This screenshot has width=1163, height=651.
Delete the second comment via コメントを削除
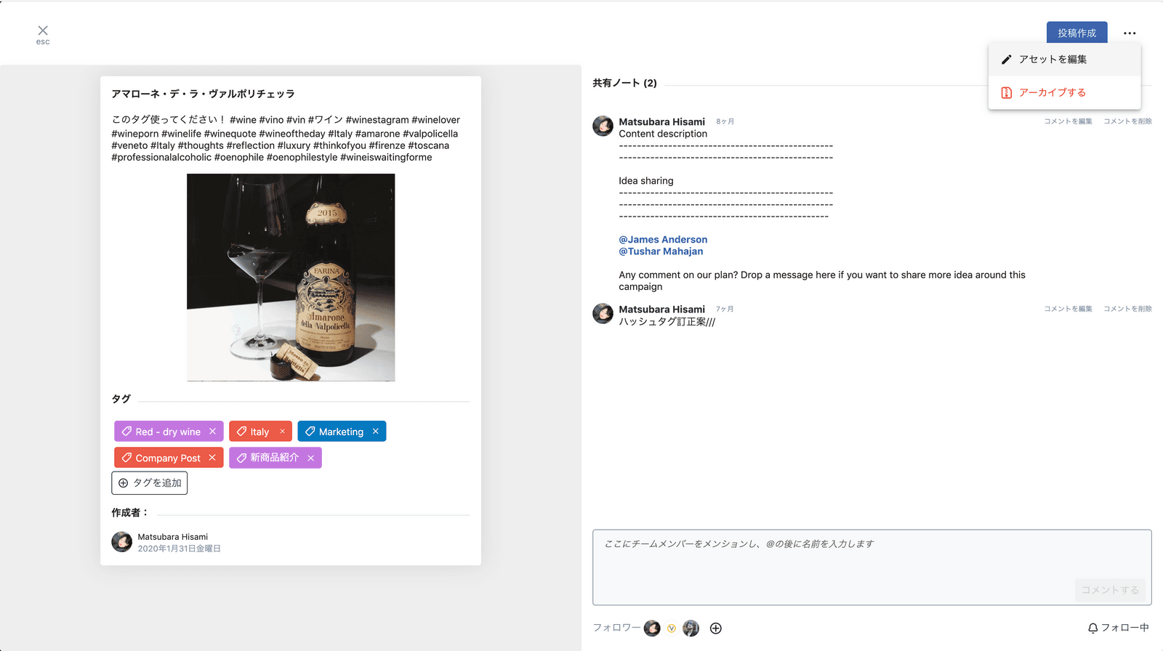pyautogui.click(x=1127, y=309)
